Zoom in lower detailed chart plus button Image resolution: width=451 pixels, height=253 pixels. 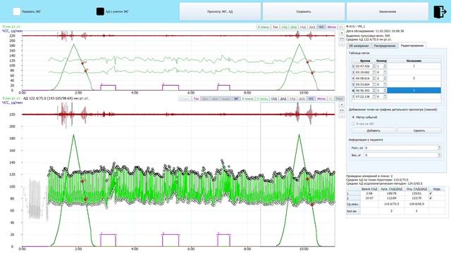[342, 105]
